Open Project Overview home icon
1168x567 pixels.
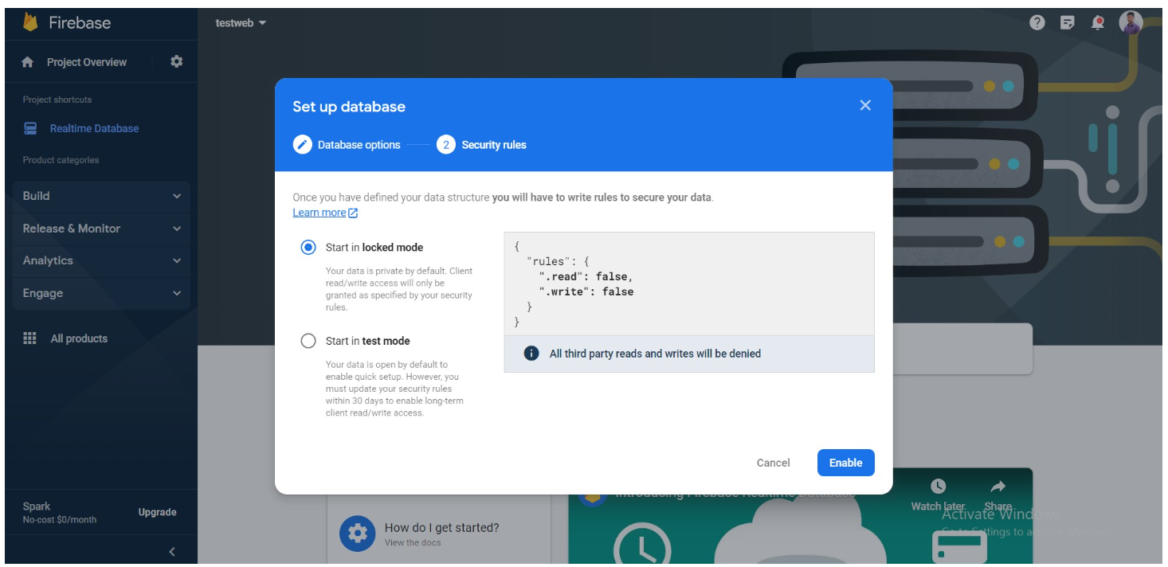point(28,62)
